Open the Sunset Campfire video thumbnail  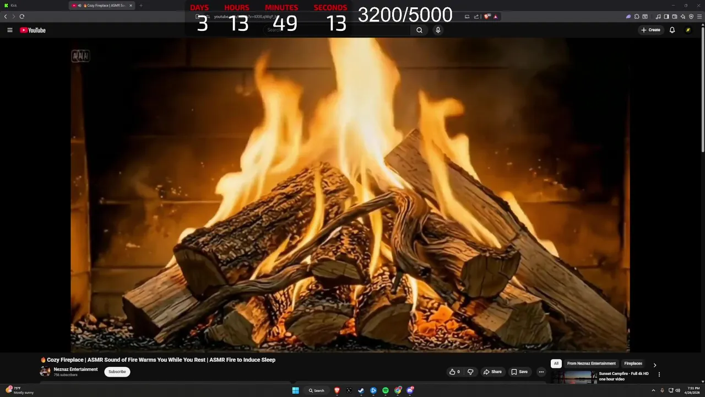pos(573,377)
